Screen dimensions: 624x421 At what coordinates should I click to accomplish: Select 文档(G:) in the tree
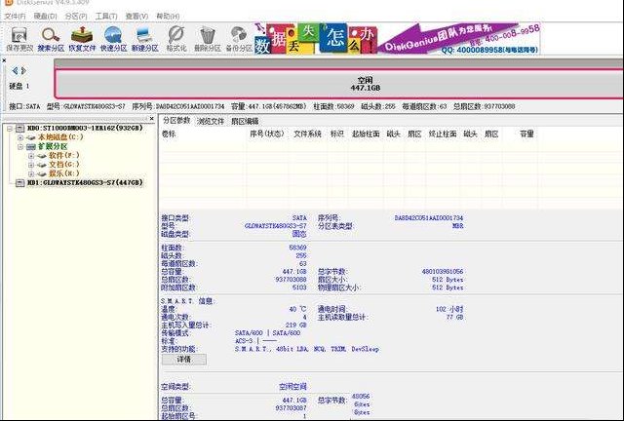pyautogui.click(x=63, y=165)
